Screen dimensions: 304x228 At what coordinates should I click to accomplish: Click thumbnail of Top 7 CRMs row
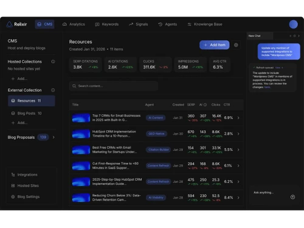[x=81, y=118]
